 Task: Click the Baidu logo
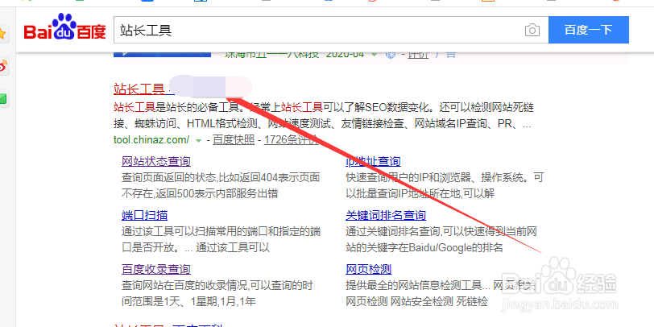64,28
